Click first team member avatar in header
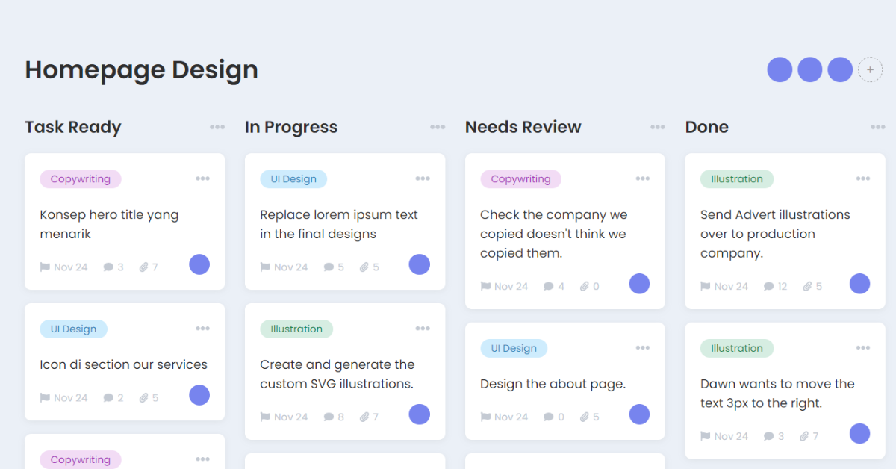Viewport: 896px width, 469px height. click(x=780, y=69)
